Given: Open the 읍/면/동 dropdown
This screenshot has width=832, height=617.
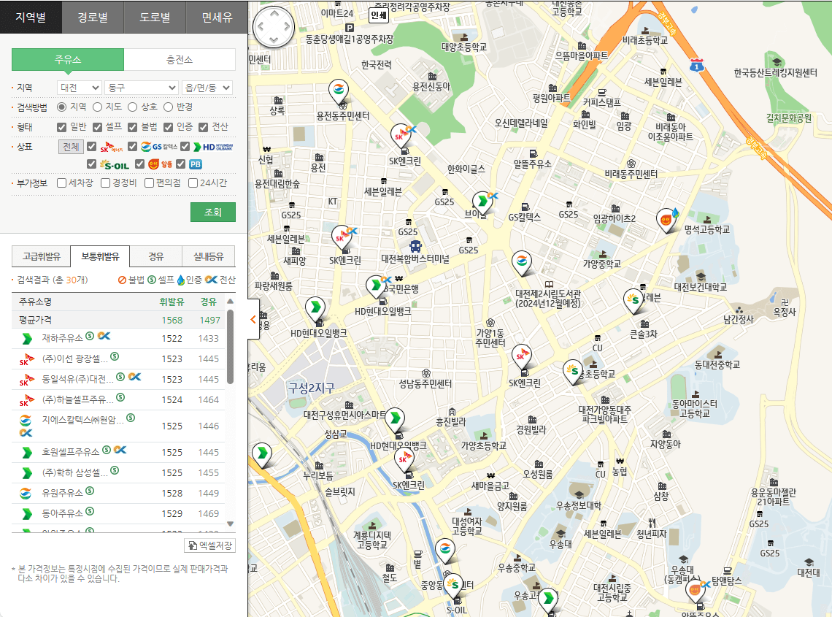Looking at the screenshot, I should pyautogui.click(x=207, y=88).
